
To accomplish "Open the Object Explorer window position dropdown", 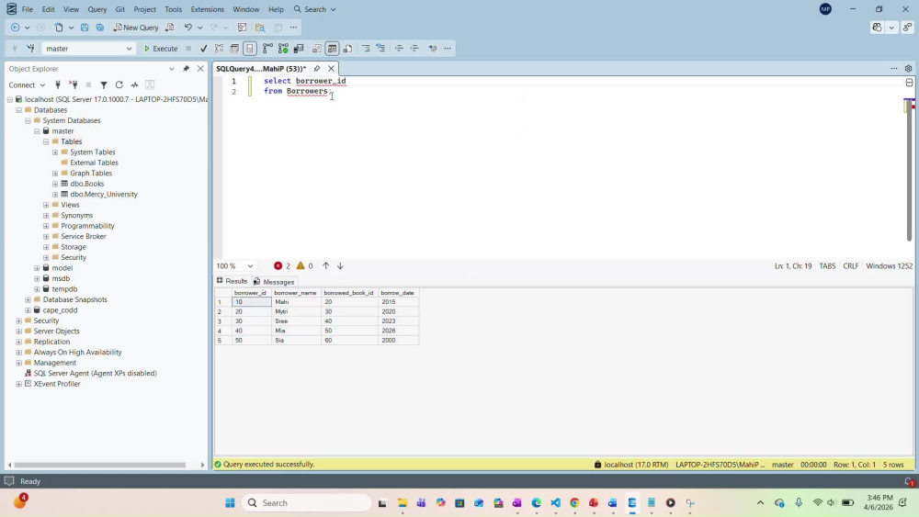I will coord(172,69).
